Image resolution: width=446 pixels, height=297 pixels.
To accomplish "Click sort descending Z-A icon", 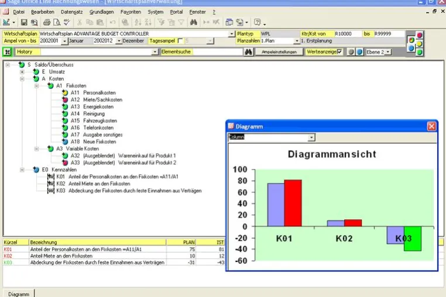I will [148, 22].
